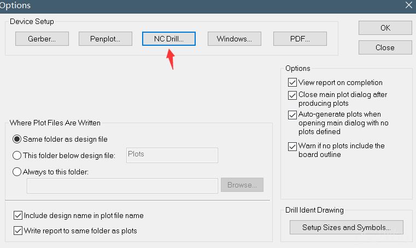Disable Warn if no plots include board outline

(x=292, y=146)
